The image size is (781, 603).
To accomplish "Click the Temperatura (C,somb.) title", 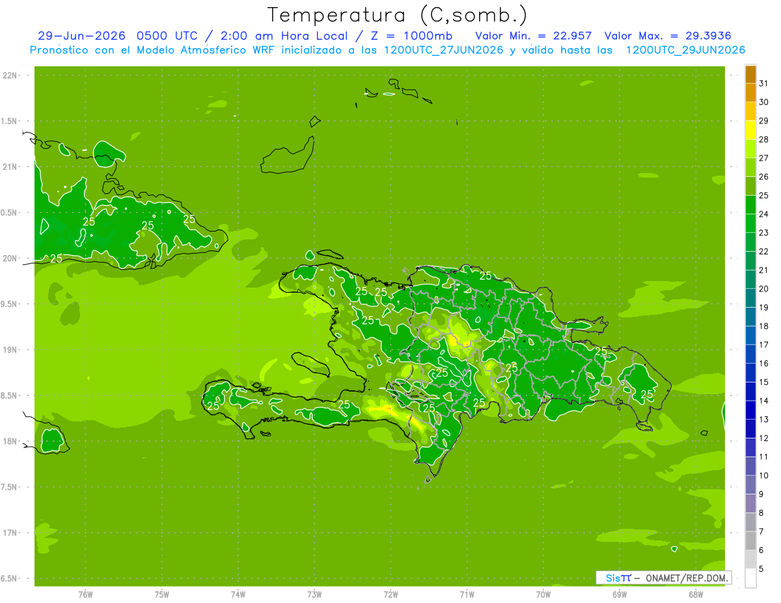I will (x=398, y=15).
